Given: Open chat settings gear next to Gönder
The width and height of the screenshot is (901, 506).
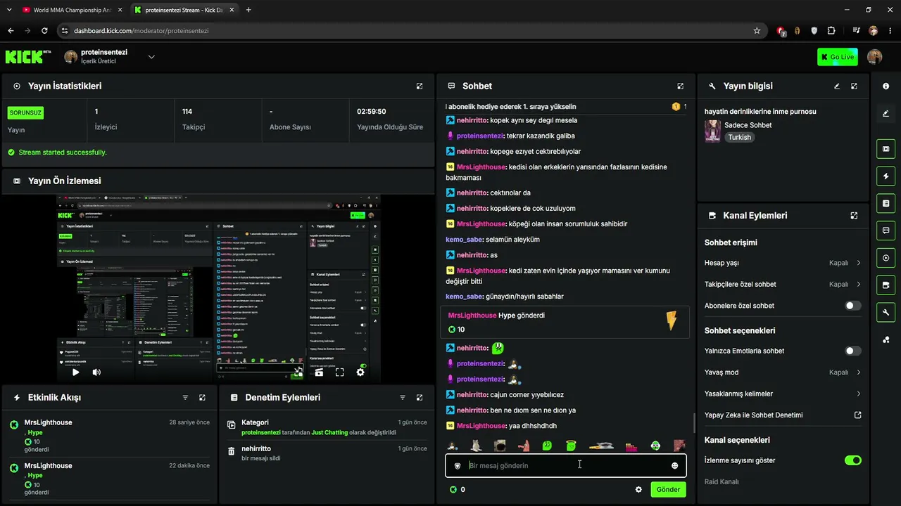Looking at the screenshot, I should 638,490.
